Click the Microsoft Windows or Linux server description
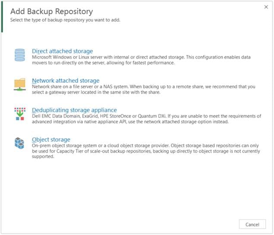The image size is (274, 235). pos(141,60)
